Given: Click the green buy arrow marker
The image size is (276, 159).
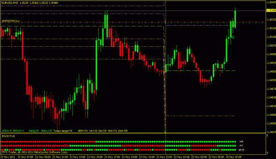Looking at the screenshot, I should click(233, 37).
